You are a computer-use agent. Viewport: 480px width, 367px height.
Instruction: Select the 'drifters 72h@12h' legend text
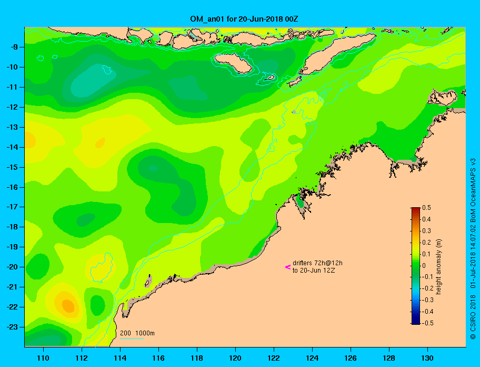pos(317,263)
